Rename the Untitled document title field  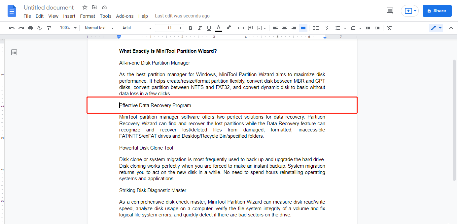point(49,8)
